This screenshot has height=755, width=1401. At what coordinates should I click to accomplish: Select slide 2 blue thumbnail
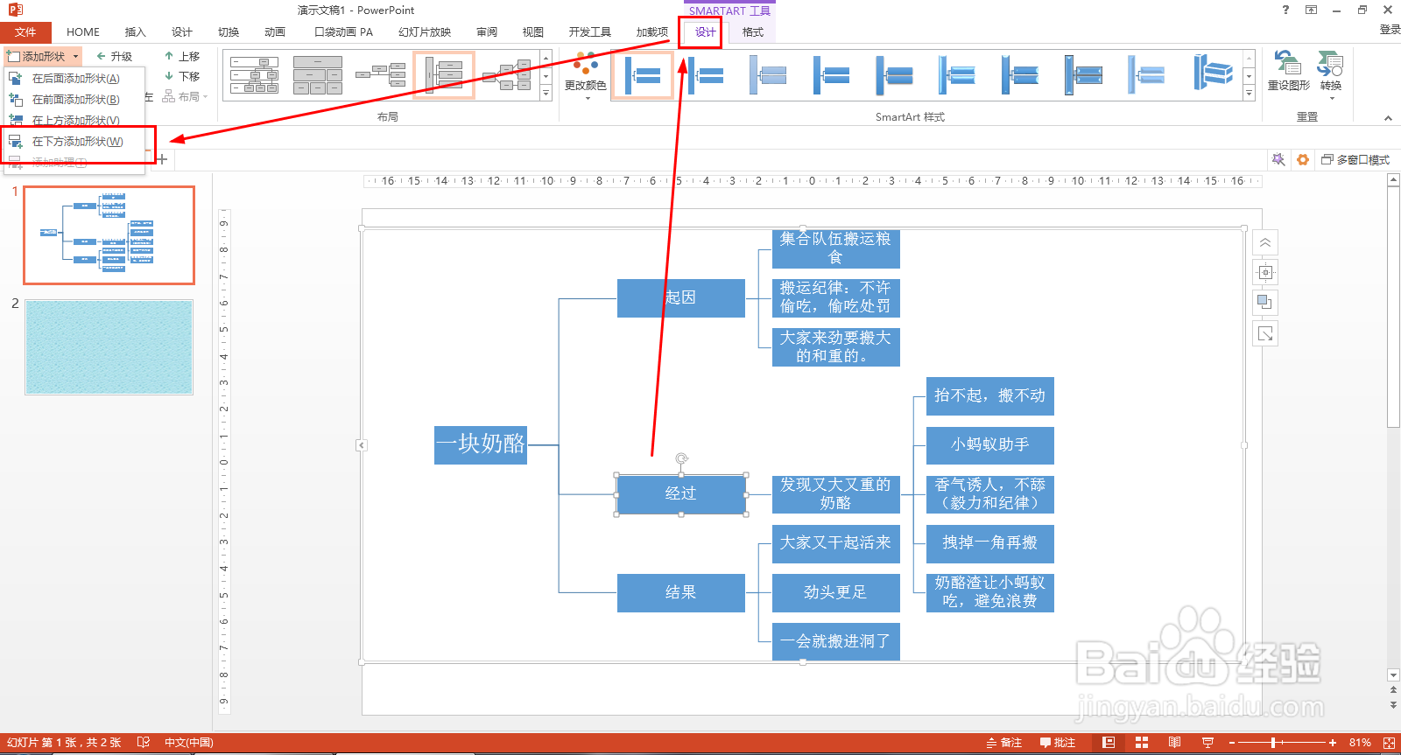tap(109, 347)
